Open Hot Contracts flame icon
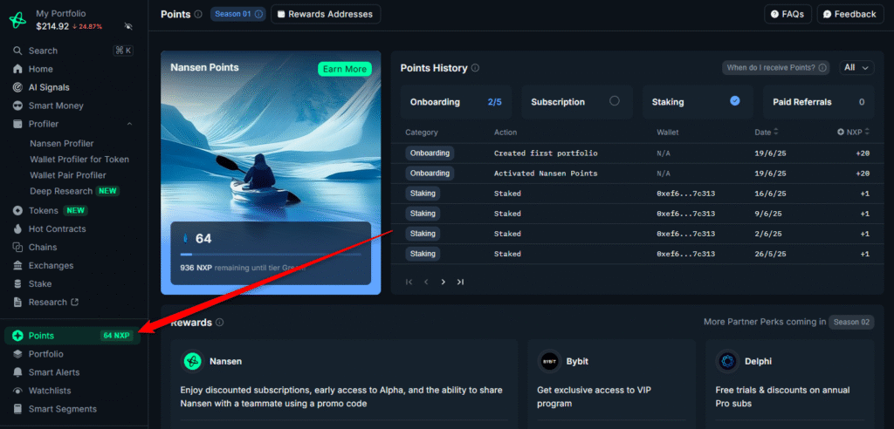This screenshot has width=894, height=429. [18, 229]
